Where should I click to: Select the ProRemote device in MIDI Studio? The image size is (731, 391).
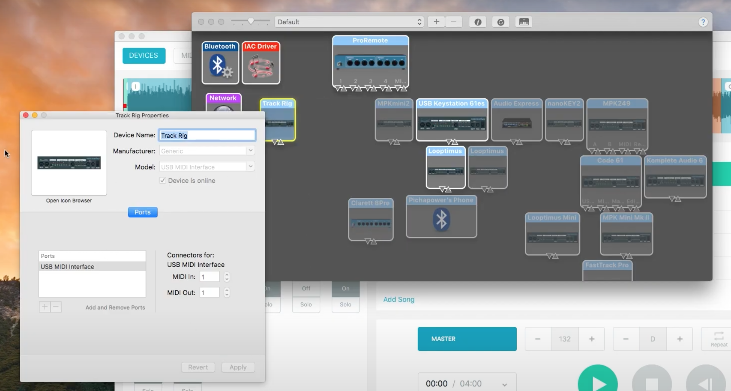tap(370, 62)
